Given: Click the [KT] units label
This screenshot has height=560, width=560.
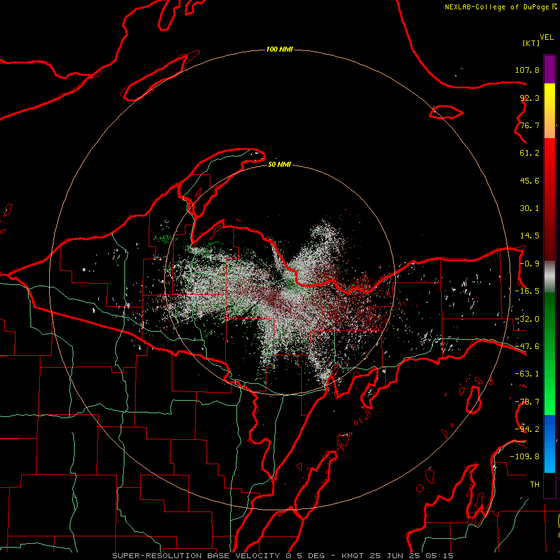Looking at the screenshot, I should 531,43.
